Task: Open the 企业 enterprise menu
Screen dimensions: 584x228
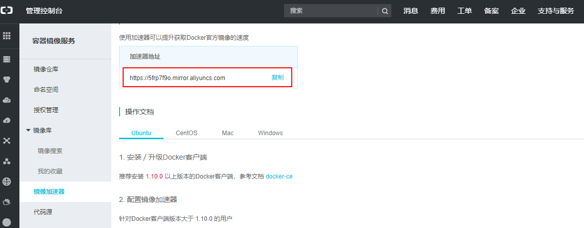Action: click(x=518, y=11)
